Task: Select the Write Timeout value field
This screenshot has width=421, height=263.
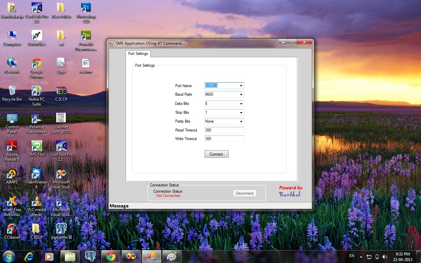Action: click(x=224, y=138)
